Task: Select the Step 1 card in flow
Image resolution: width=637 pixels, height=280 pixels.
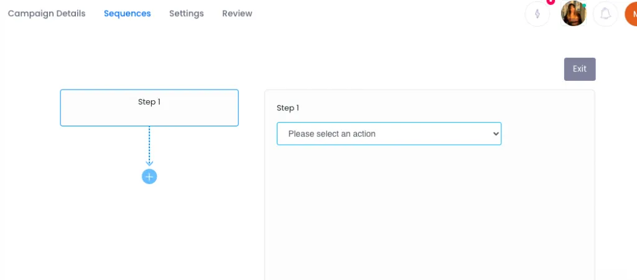Action: [149, 108]
